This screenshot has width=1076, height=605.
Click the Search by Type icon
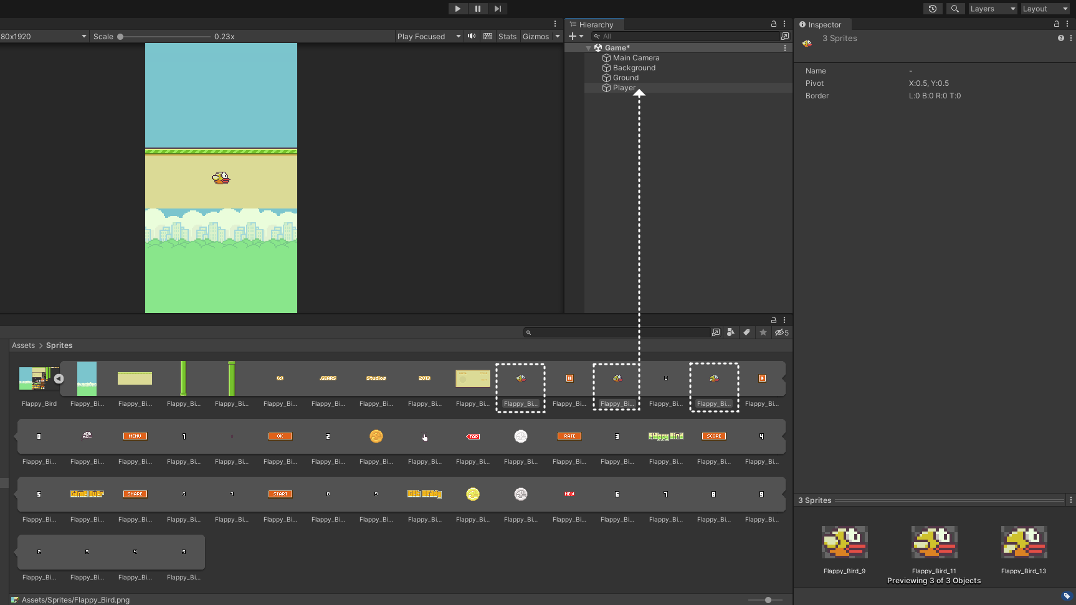tap(731, 332)
